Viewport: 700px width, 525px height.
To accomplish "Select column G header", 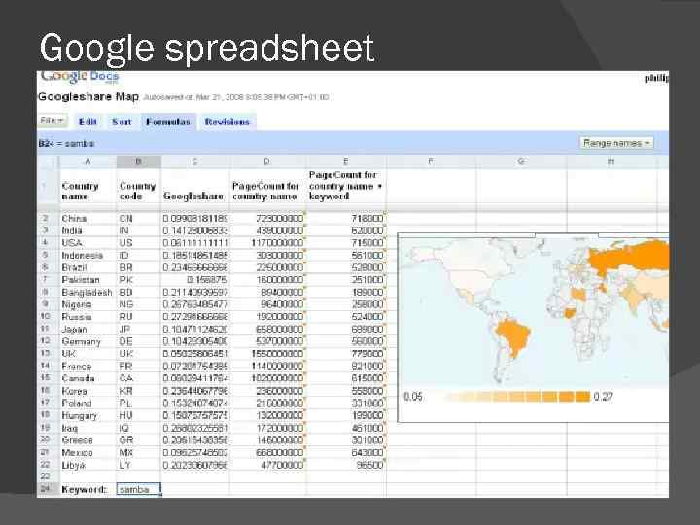I will [521, 161].
